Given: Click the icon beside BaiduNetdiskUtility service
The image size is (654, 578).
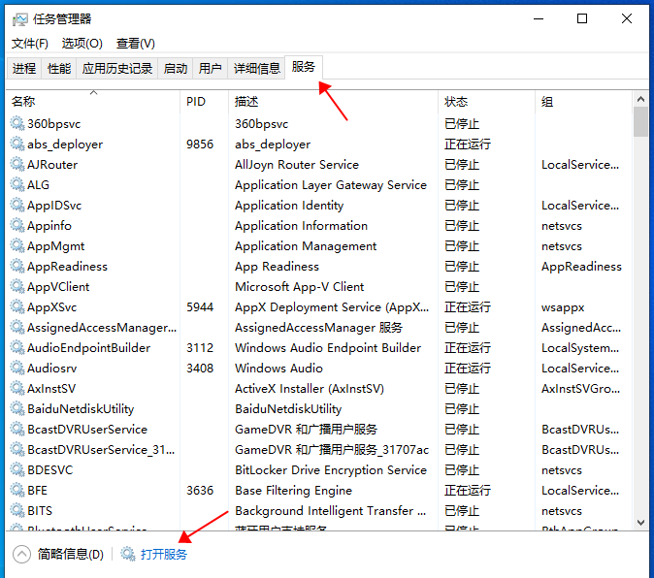Looking at the screenshot, I should pos(17,408).
